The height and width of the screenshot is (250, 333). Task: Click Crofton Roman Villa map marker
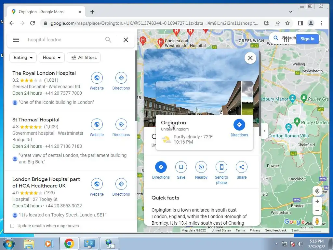click(288, 127)
